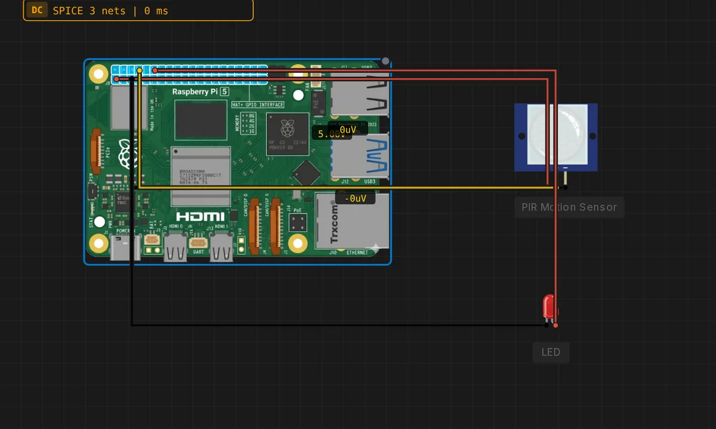Click the LED's black cathode pin endpoint
Viewport: 716px width, 429px height.
pyautogui.click(x=547, y=325)
